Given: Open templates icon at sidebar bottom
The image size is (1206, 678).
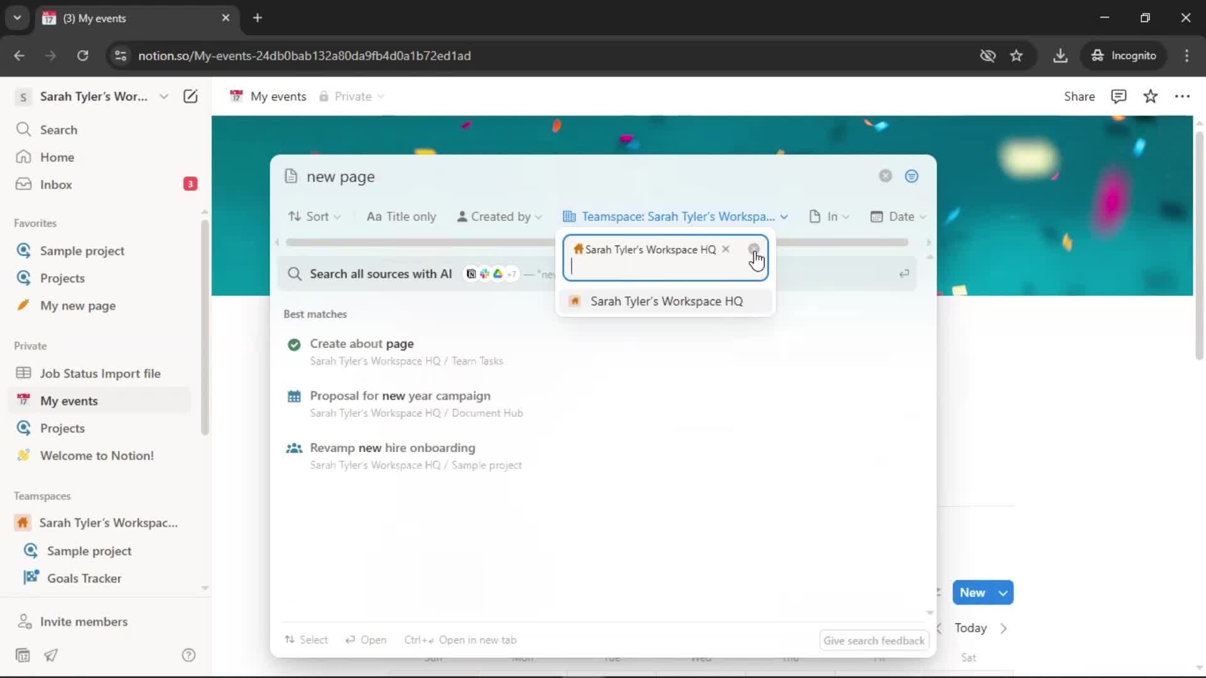Looking at the screenshot, I should pyautogui.click(x=23, y=655).
